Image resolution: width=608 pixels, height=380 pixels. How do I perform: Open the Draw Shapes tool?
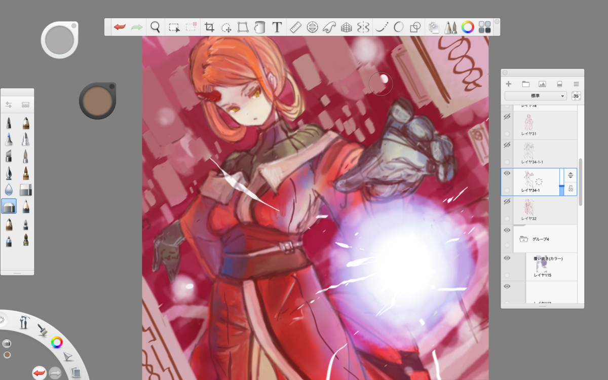(x=415, y=27)
